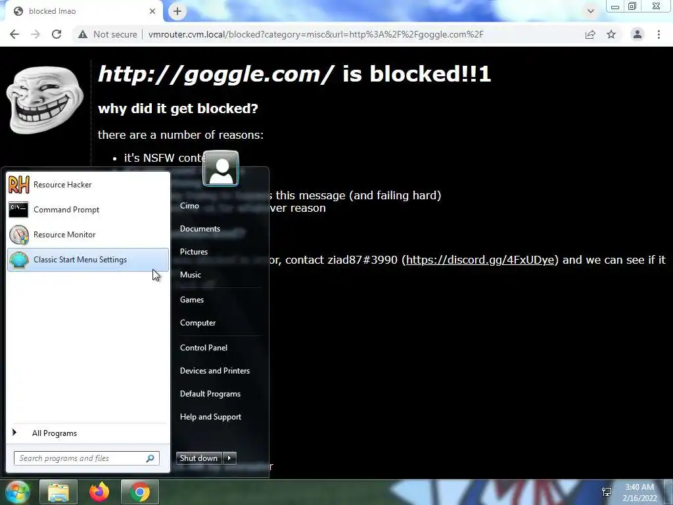Image resolution: width=673 pixels, height=505 pixels.
Task: Open Devices and Printers
Action: tap(215, 371)
